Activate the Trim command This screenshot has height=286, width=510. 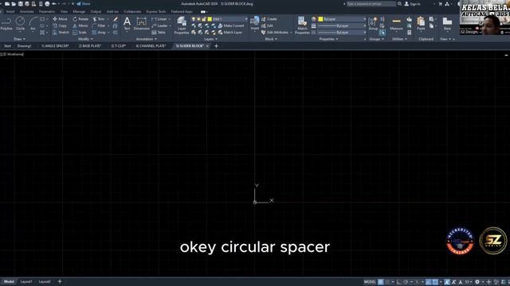99,19
